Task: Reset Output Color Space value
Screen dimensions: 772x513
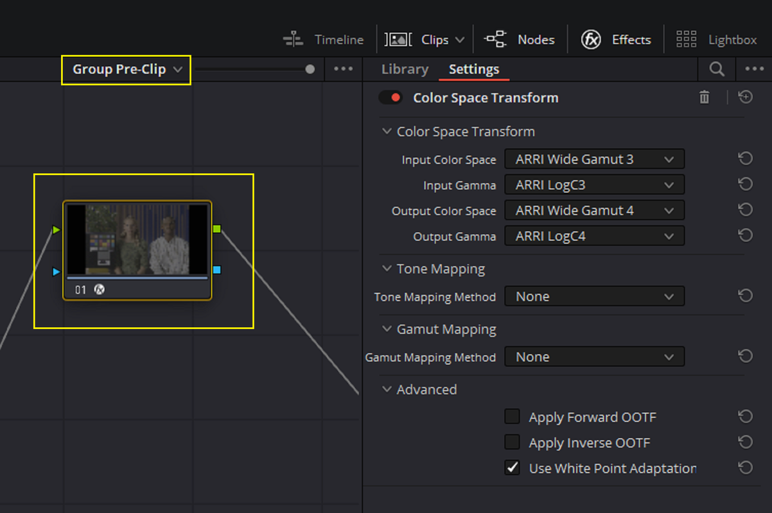Action: (x=745, y=210)
